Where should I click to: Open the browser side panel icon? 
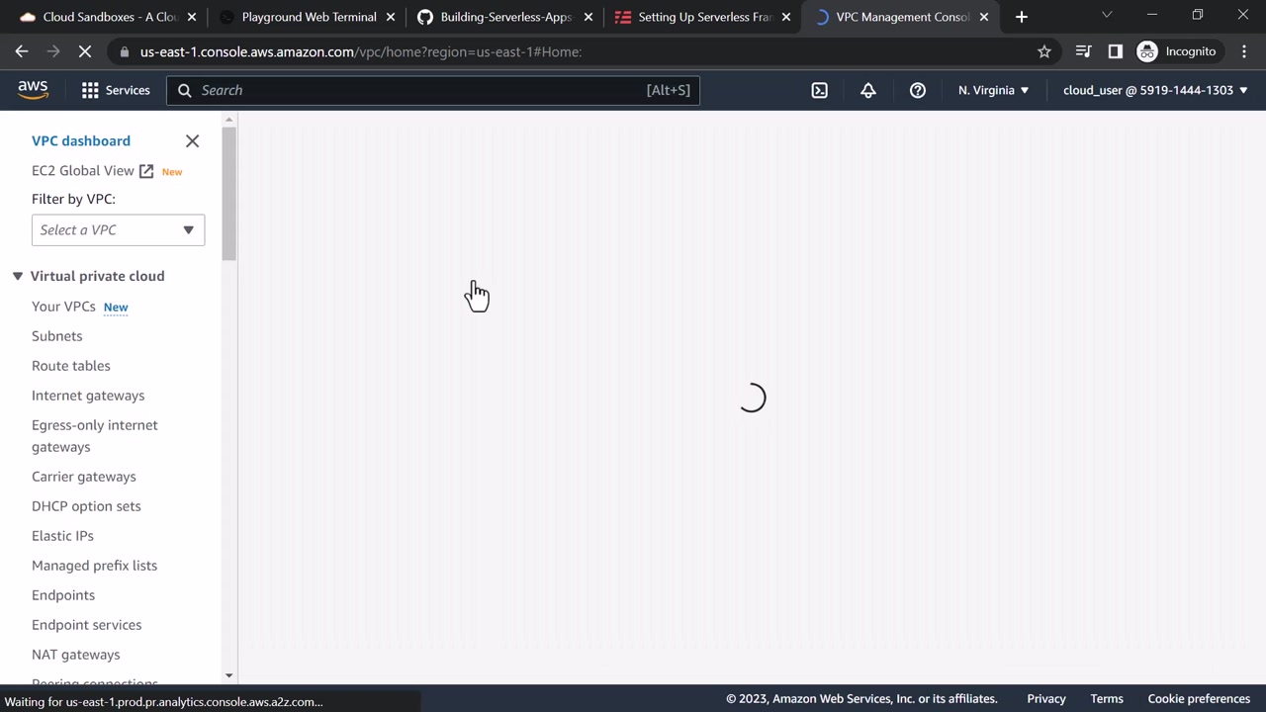pyautogui.click(x=1116, y=51)
